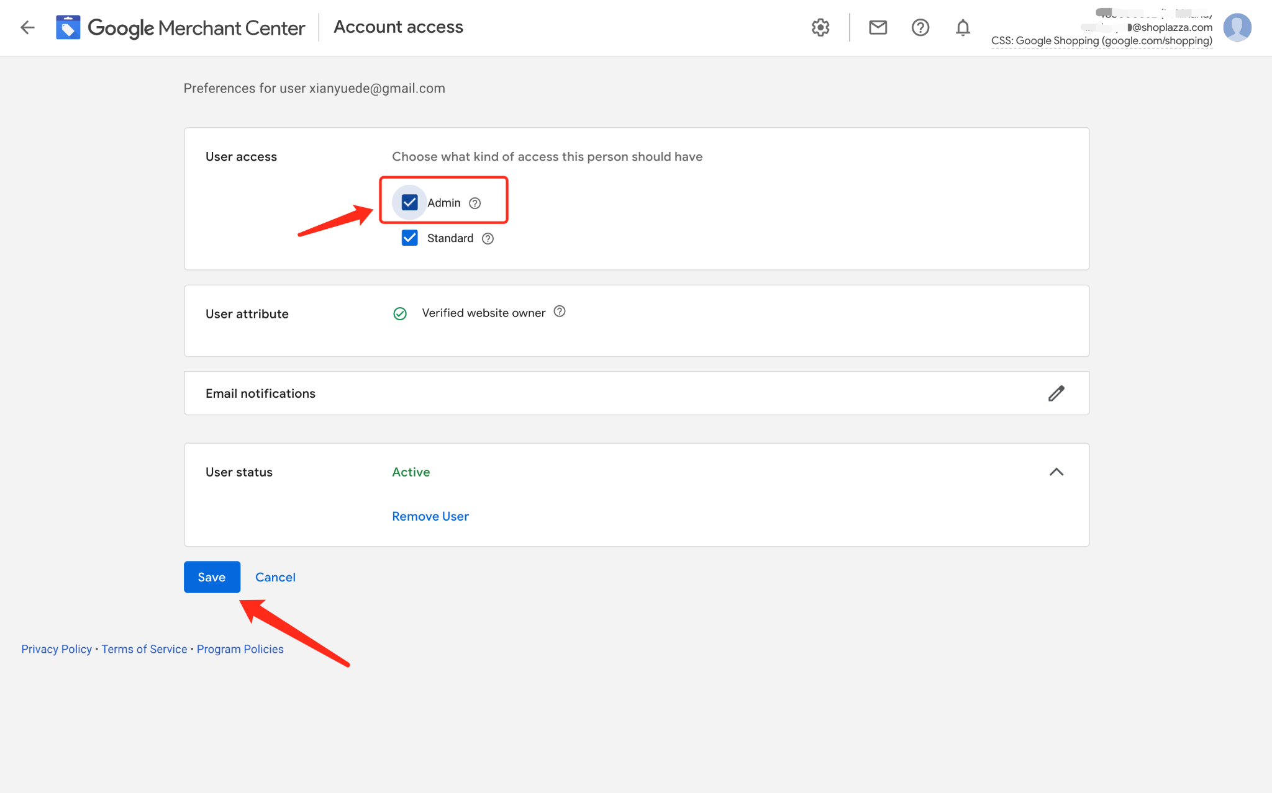Click the green verified checkmark icon
This screenshot has width=1272, height=793.
400,314
